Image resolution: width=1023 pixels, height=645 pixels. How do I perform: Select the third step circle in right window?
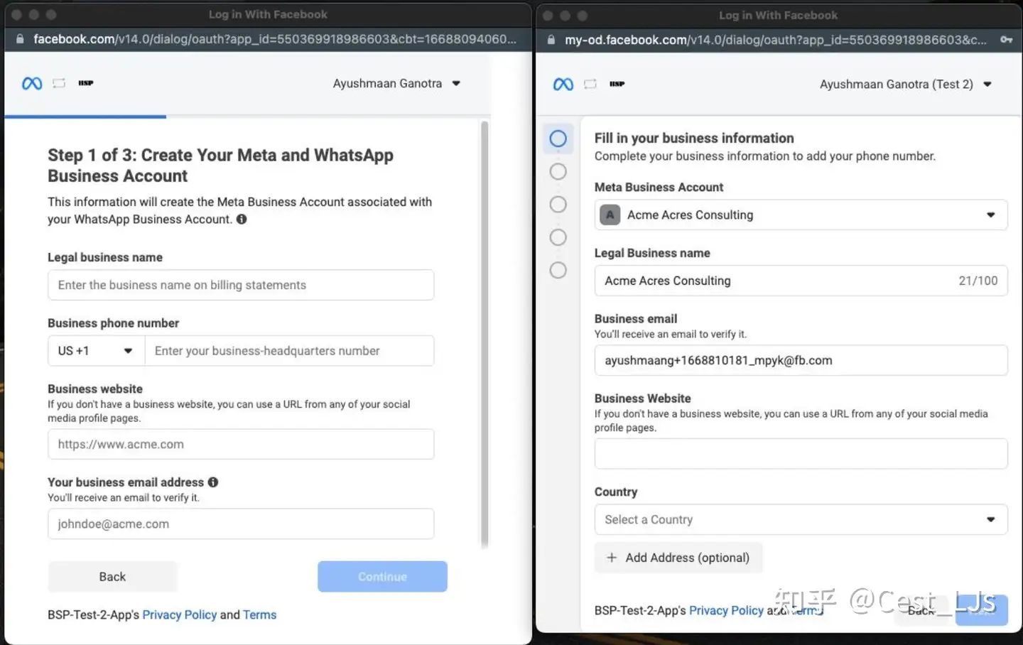click(x=558, y=205)
